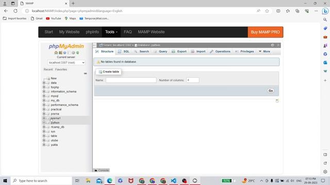Click browser back arrow
The image size is (330, 185).
(x=6, y=11)
